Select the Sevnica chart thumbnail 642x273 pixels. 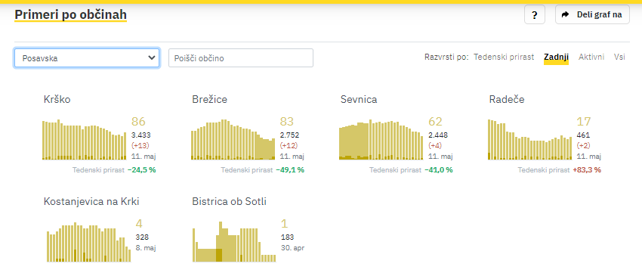381,139
